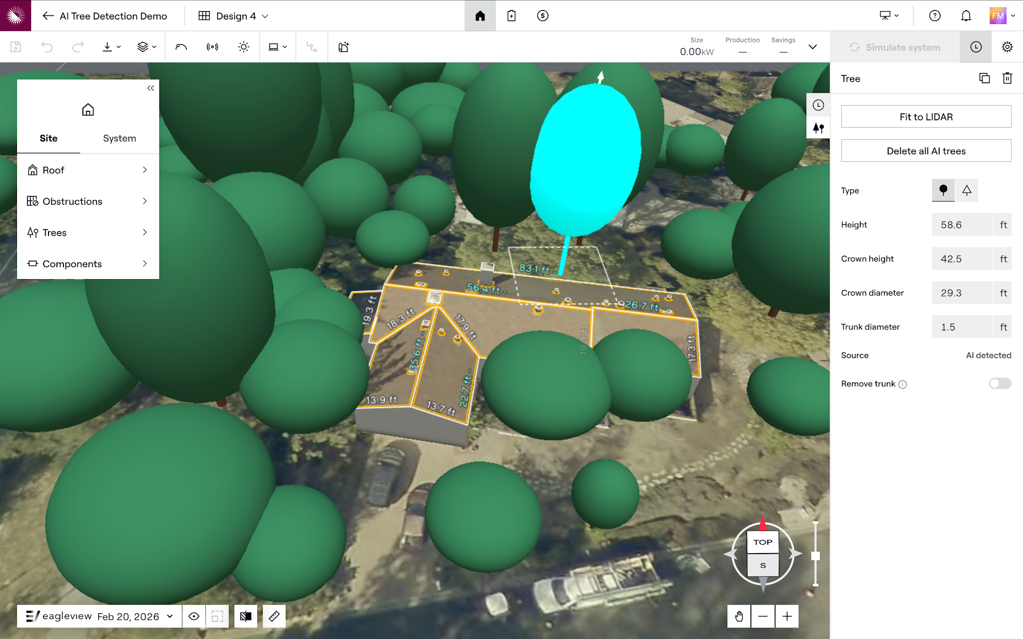1023x639 pixels.
Task: Open the presentation screen dropdown
Action: click(x=889, y=16)
